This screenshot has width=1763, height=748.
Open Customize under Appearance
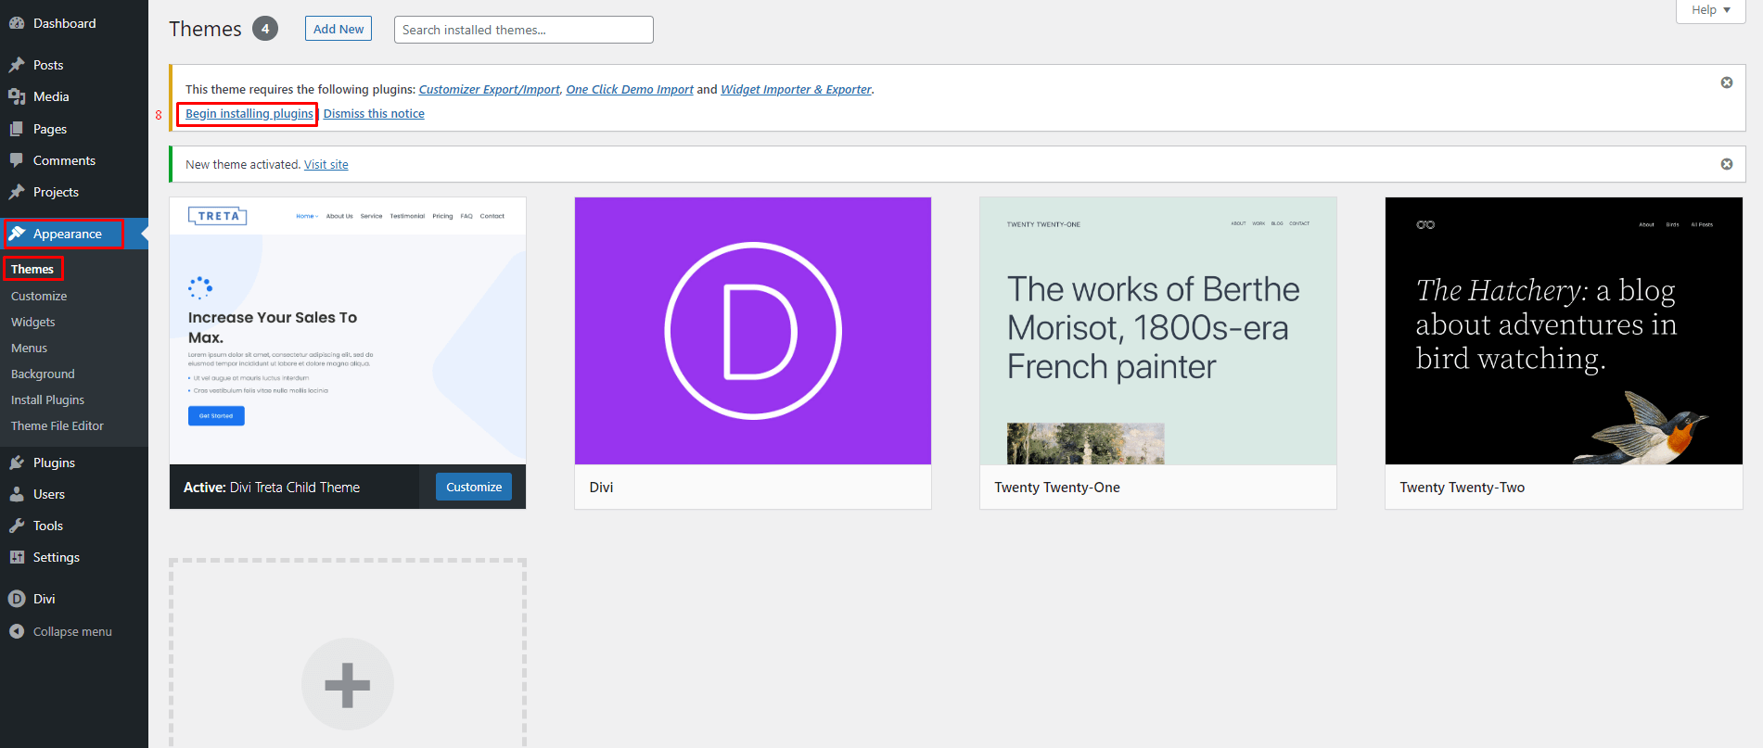39,296
